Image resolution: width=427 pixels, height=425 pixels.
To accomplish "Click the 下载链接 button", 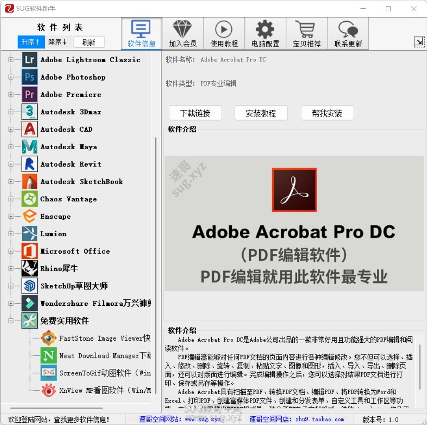I will 195,113.
